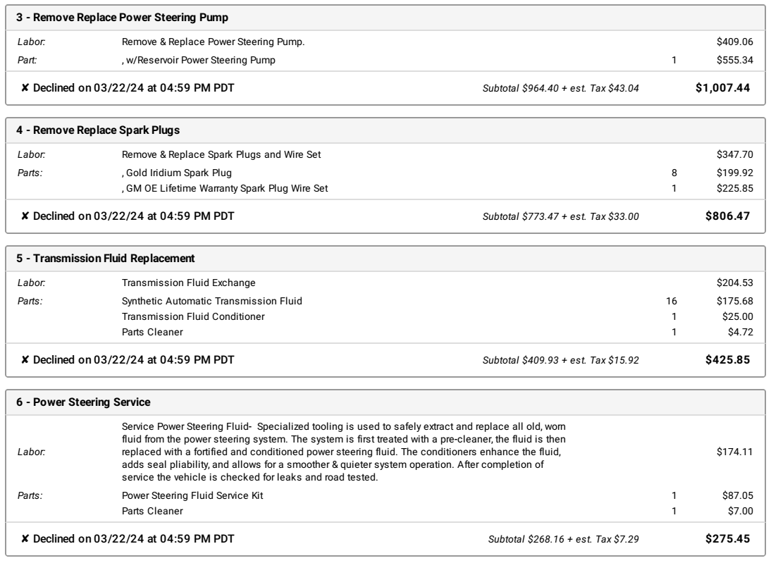771x563 pixels.
Task: Click the $806.47 total amount
Action: pyautogui.click(x=727, y=216)
